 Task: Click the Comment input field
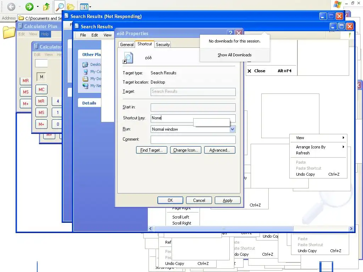click(x=193, y=140)
